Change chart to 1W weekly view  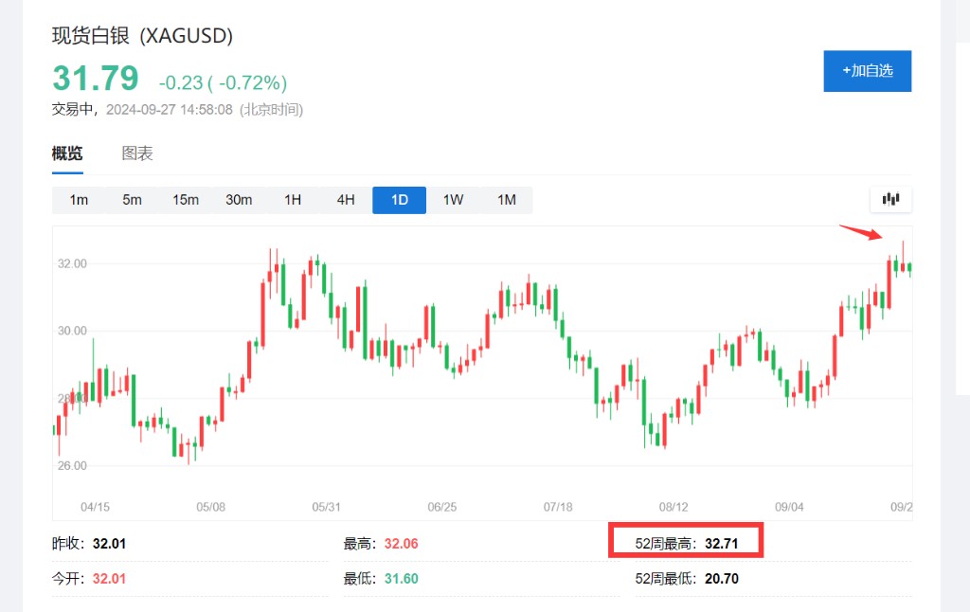tap(453, 200)
